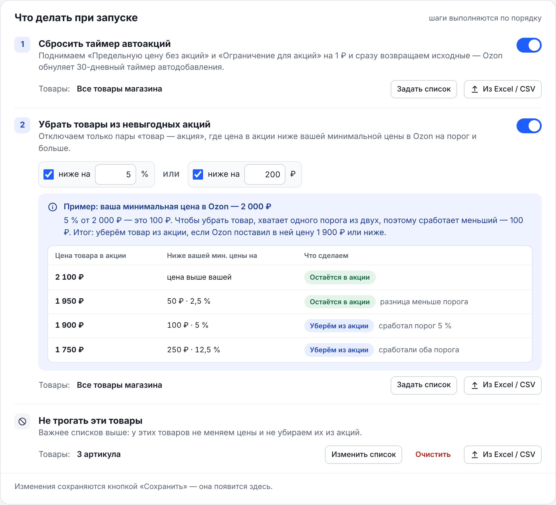Click «Уберём из акции» badge in the 1 900 ₽ row
556x505 pixels.
click(x=339, y=326)
